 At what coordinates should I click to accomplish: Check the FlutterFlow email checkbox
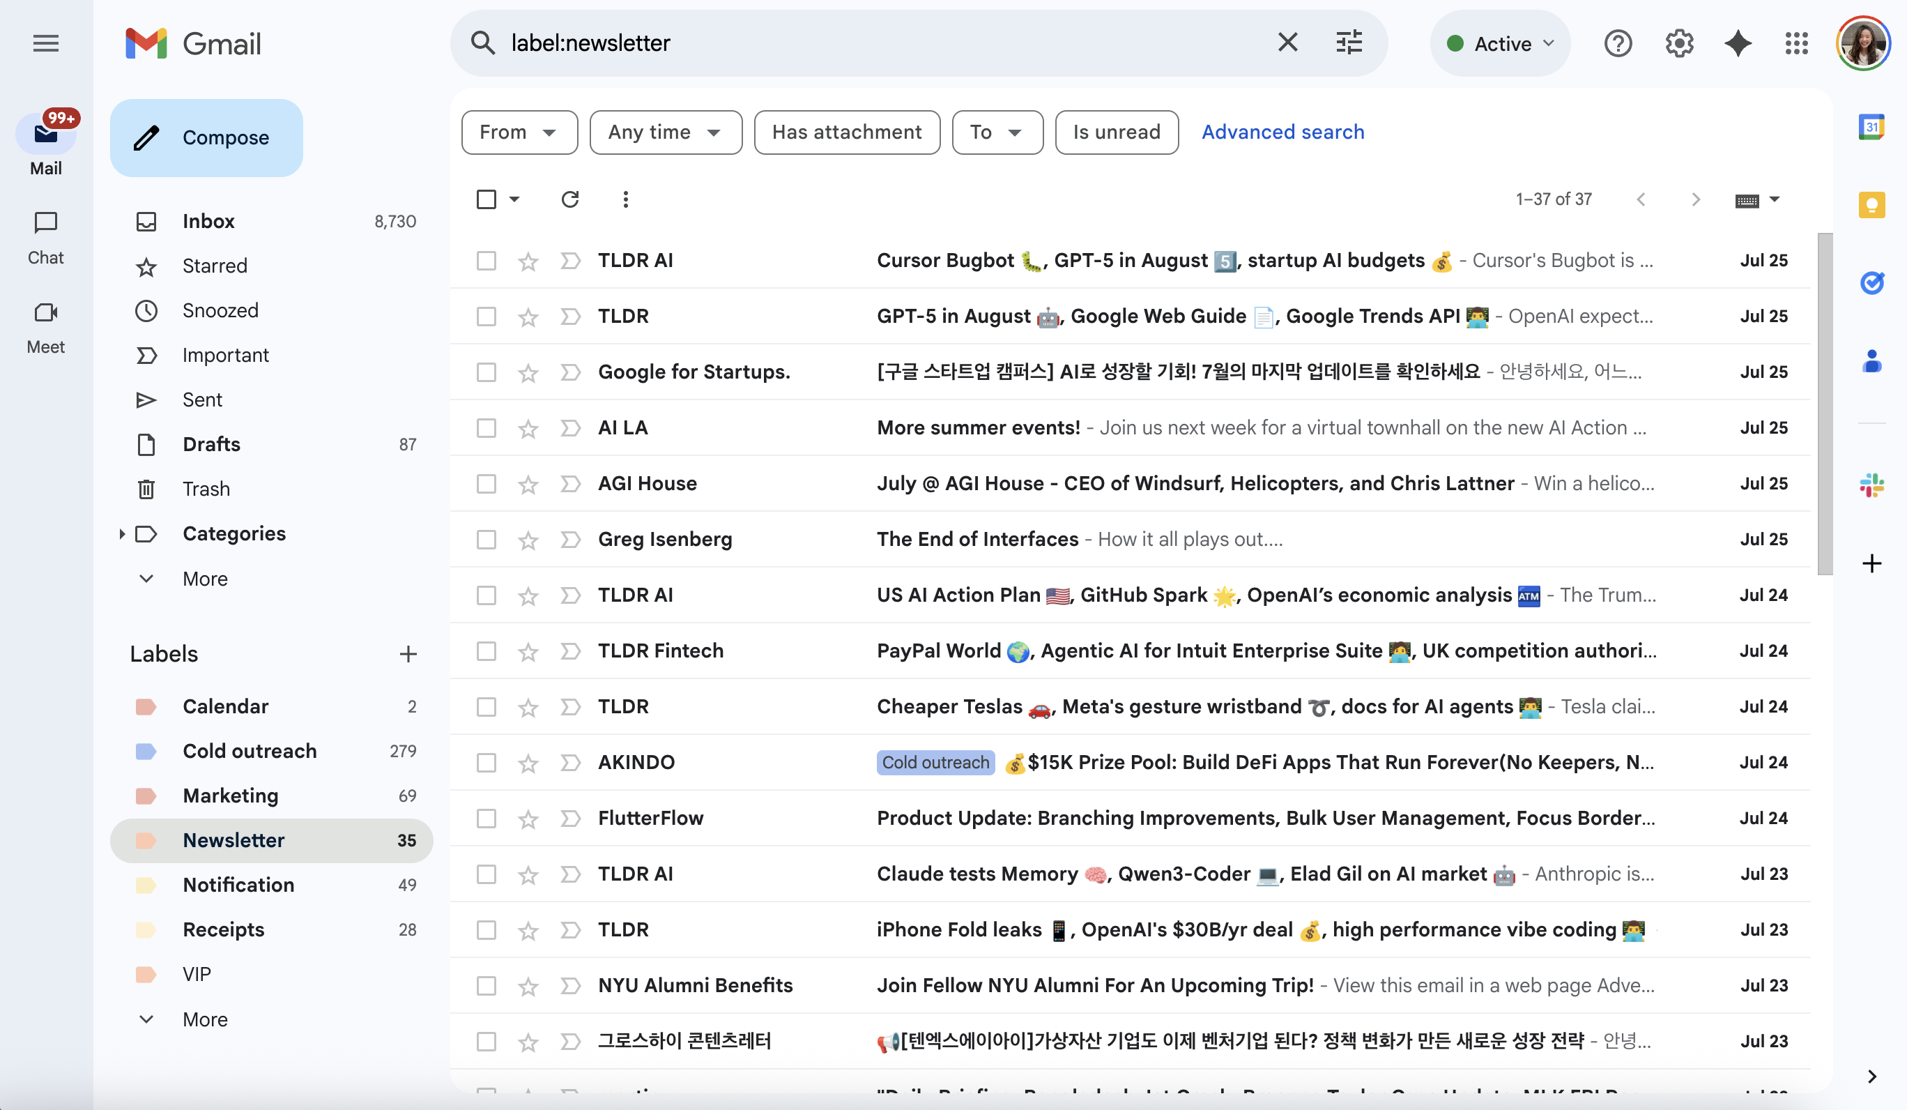point(487,819)
